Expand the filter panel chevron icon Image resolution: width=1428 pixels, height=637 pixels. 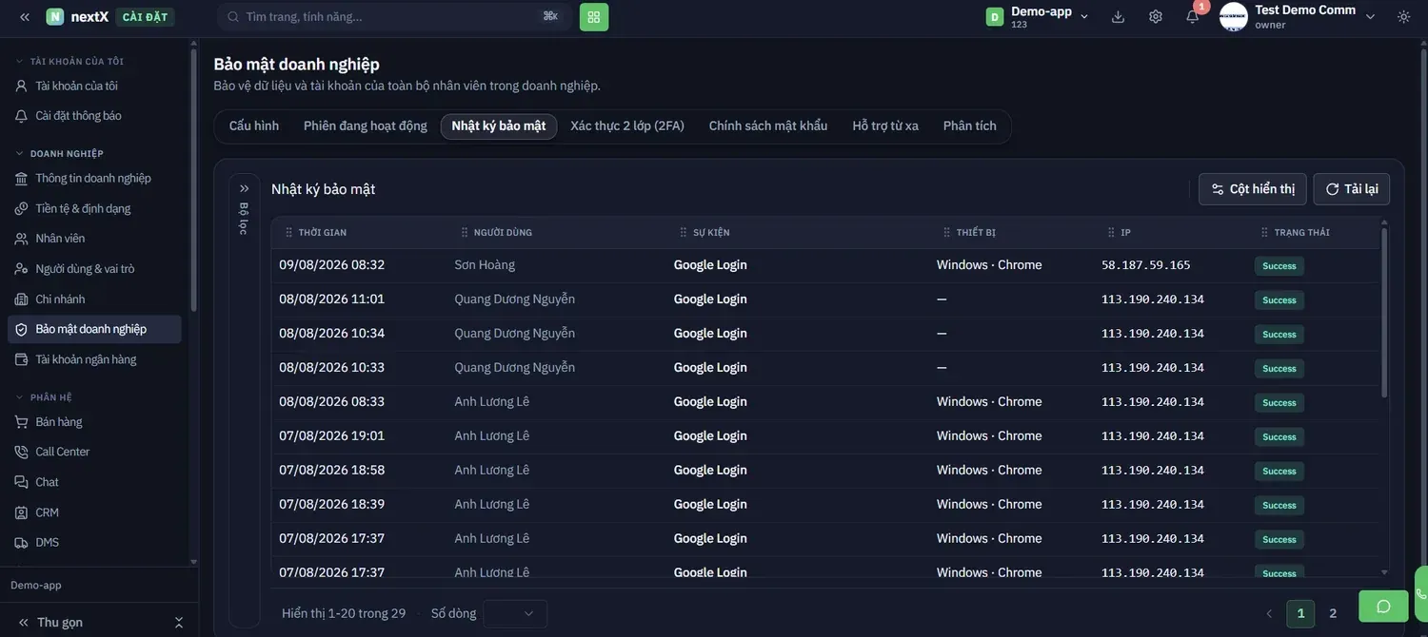pos(245,188)
